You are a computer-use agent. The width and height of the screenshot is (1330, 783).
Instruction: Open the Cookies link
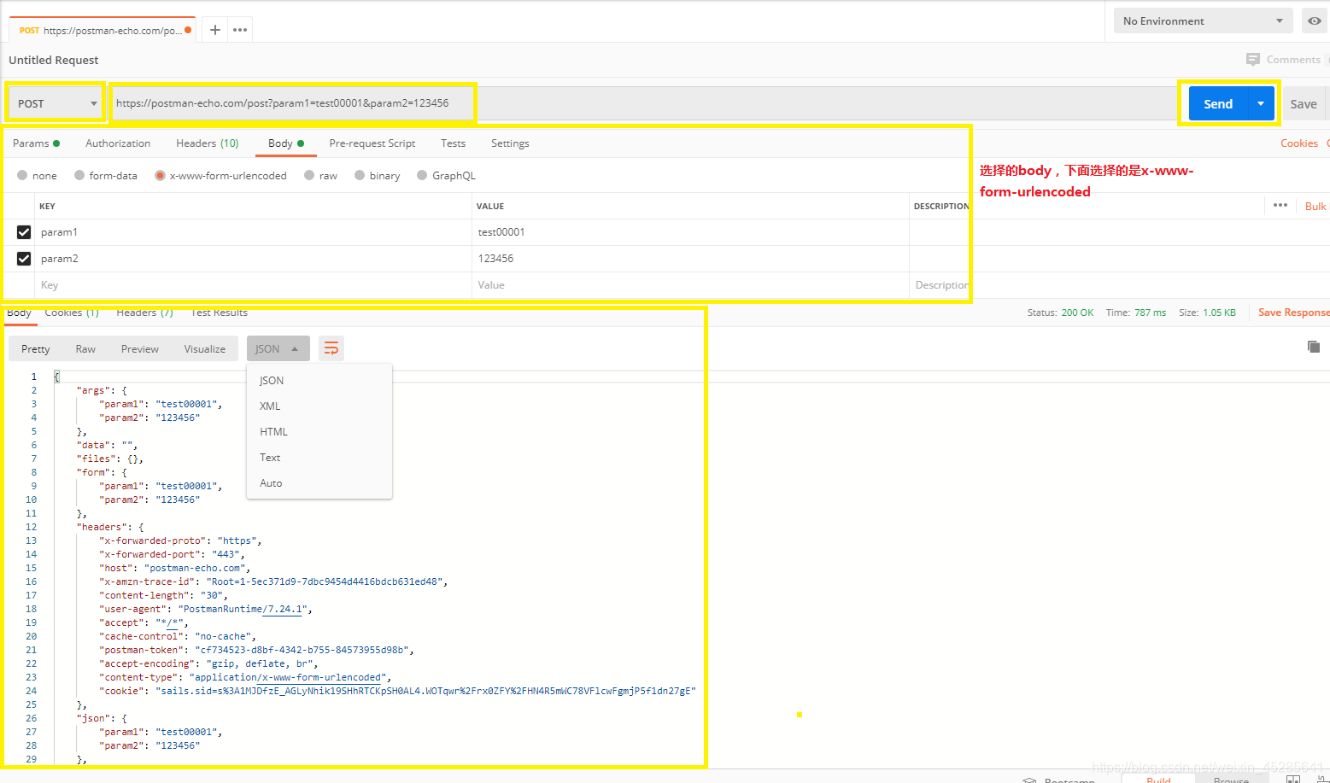1299,143
